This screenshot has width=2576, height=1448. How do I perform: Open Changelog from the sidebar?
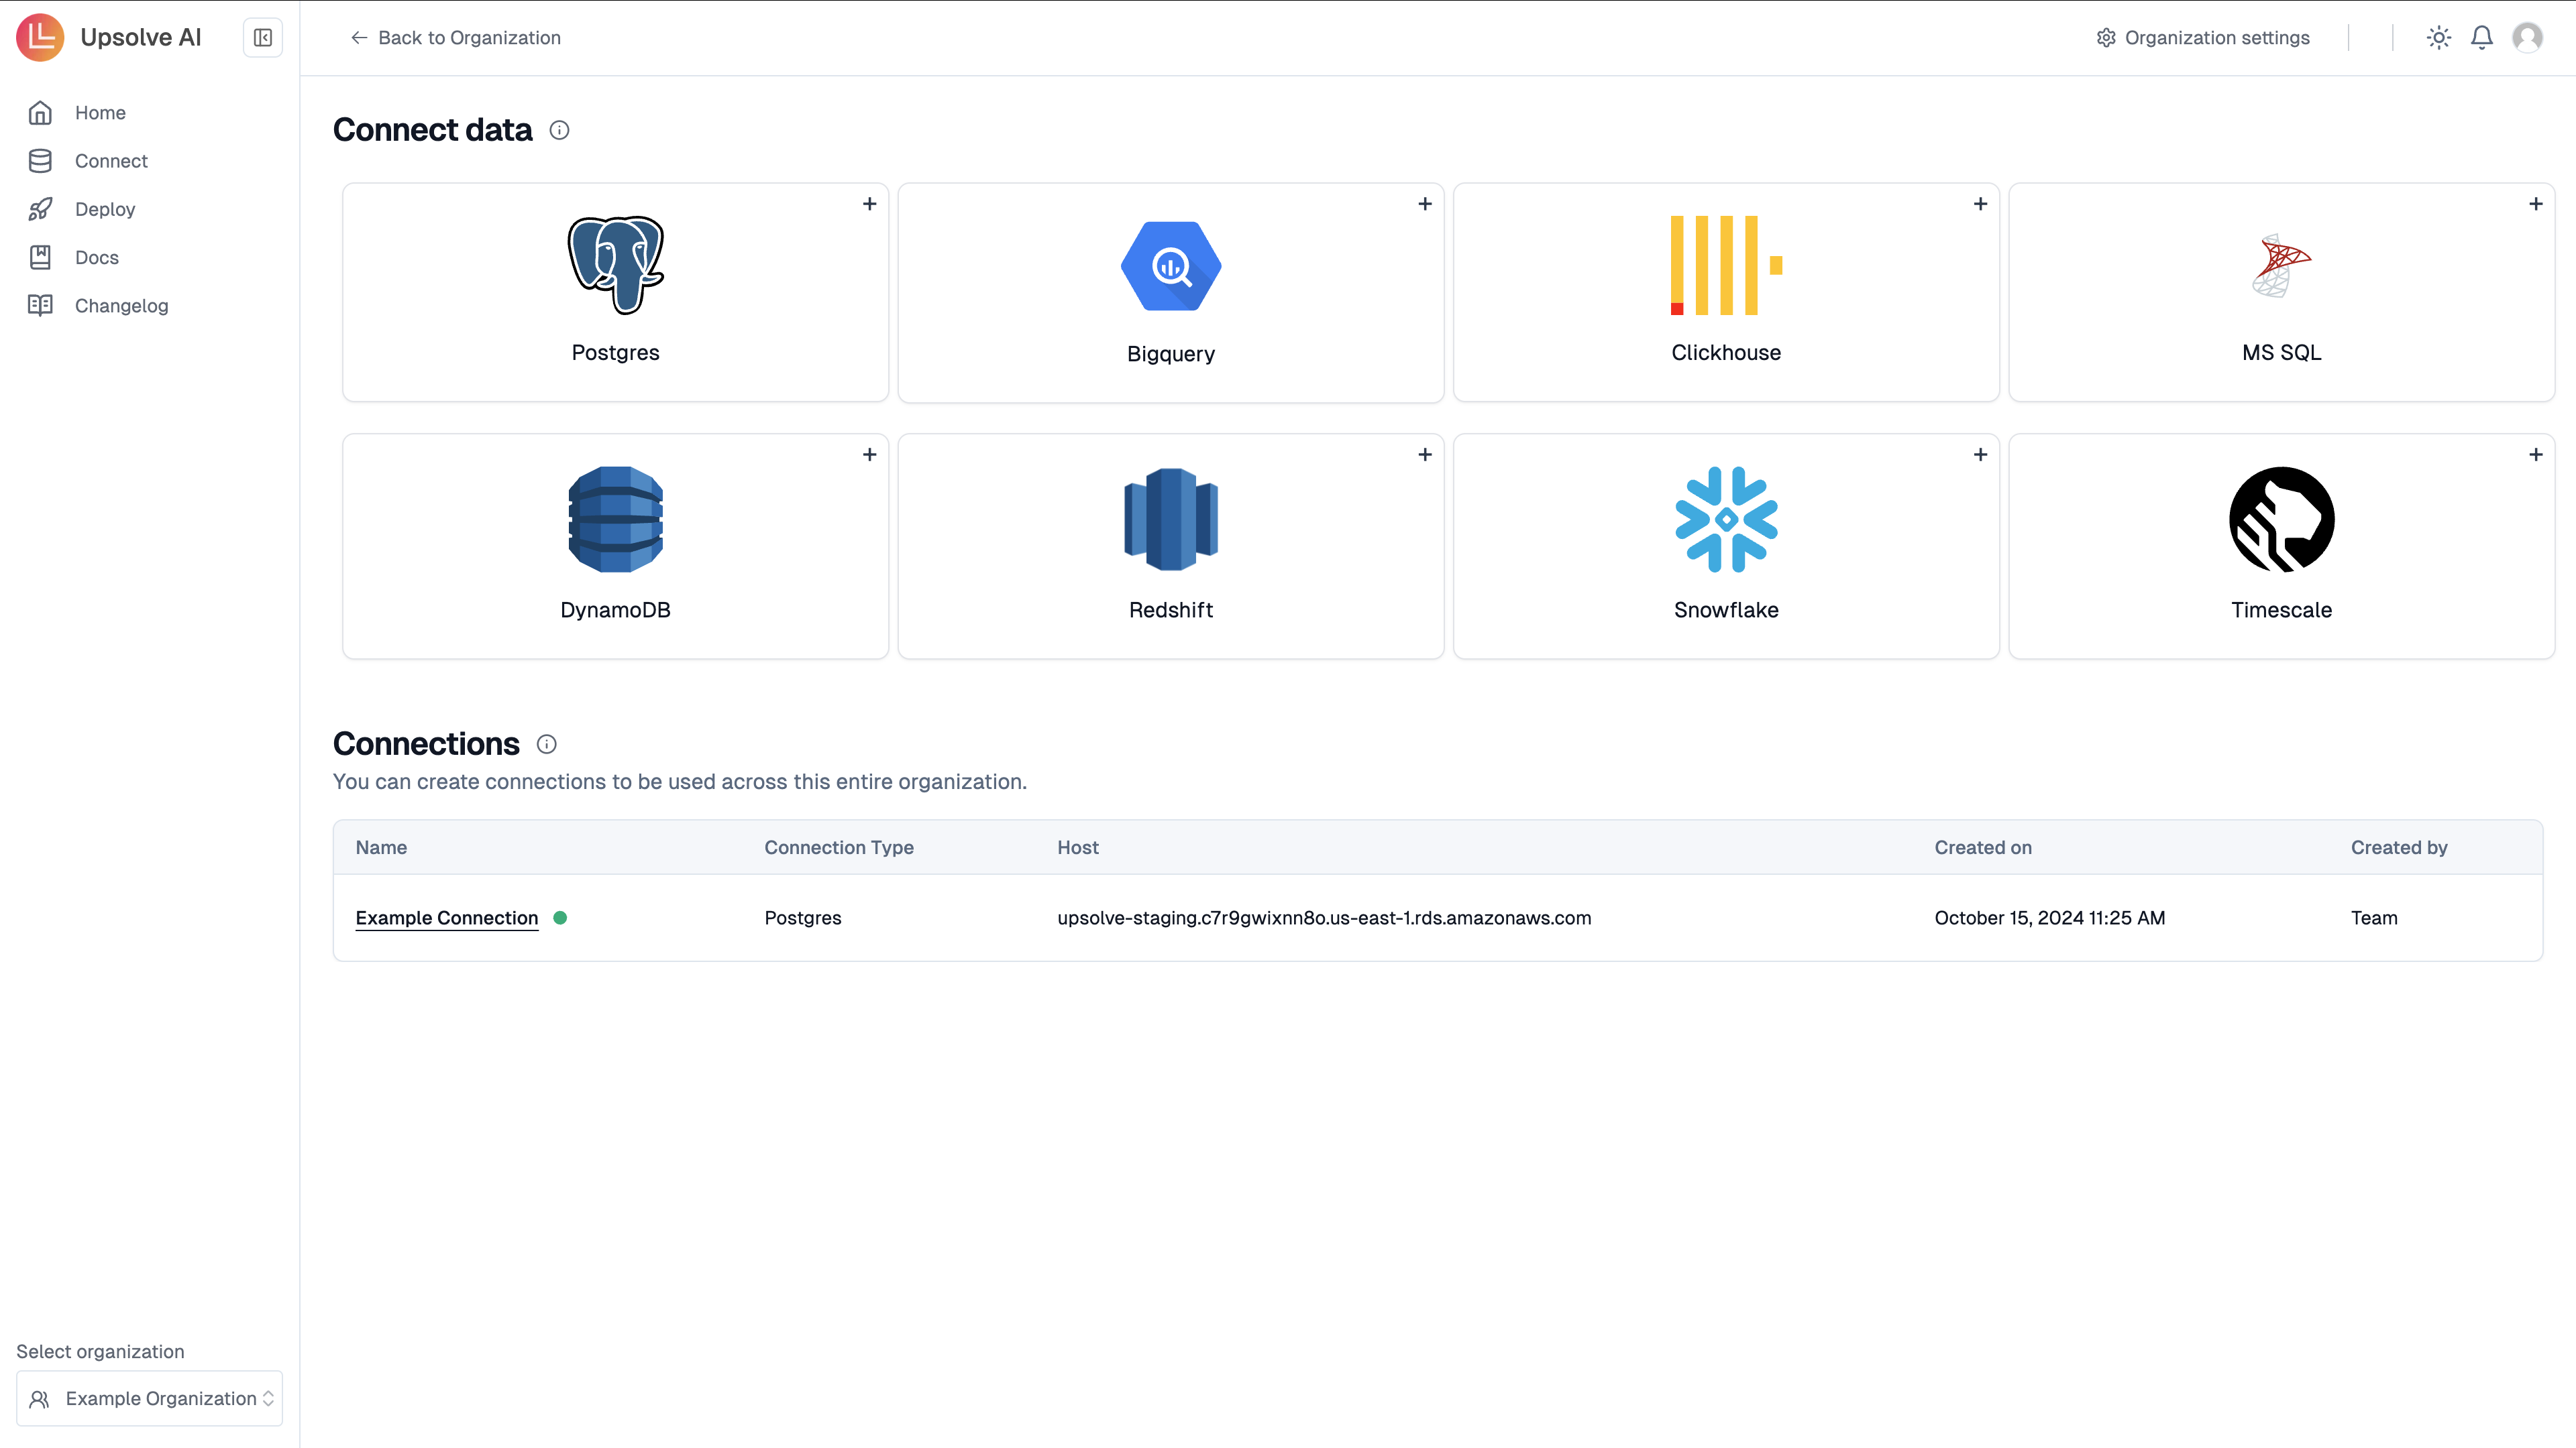(121, 306)
